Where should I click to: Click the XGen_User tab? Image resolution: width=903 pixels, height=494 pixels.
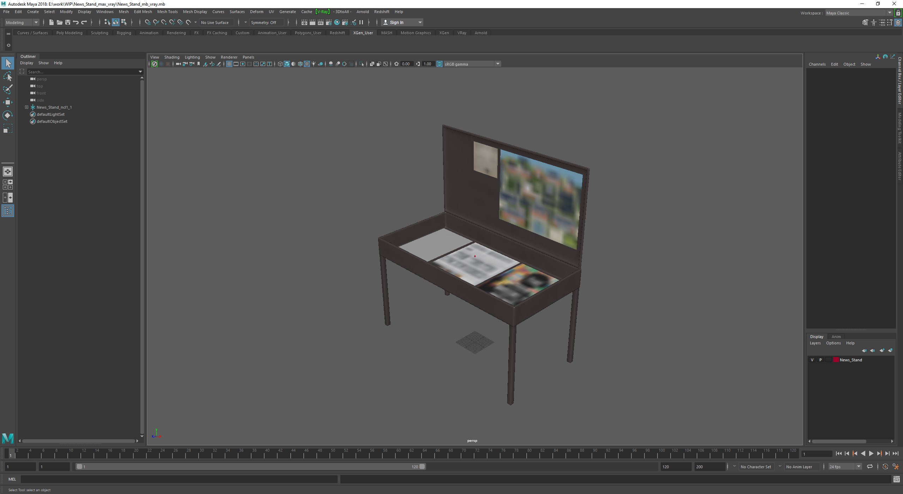[363, 32]
